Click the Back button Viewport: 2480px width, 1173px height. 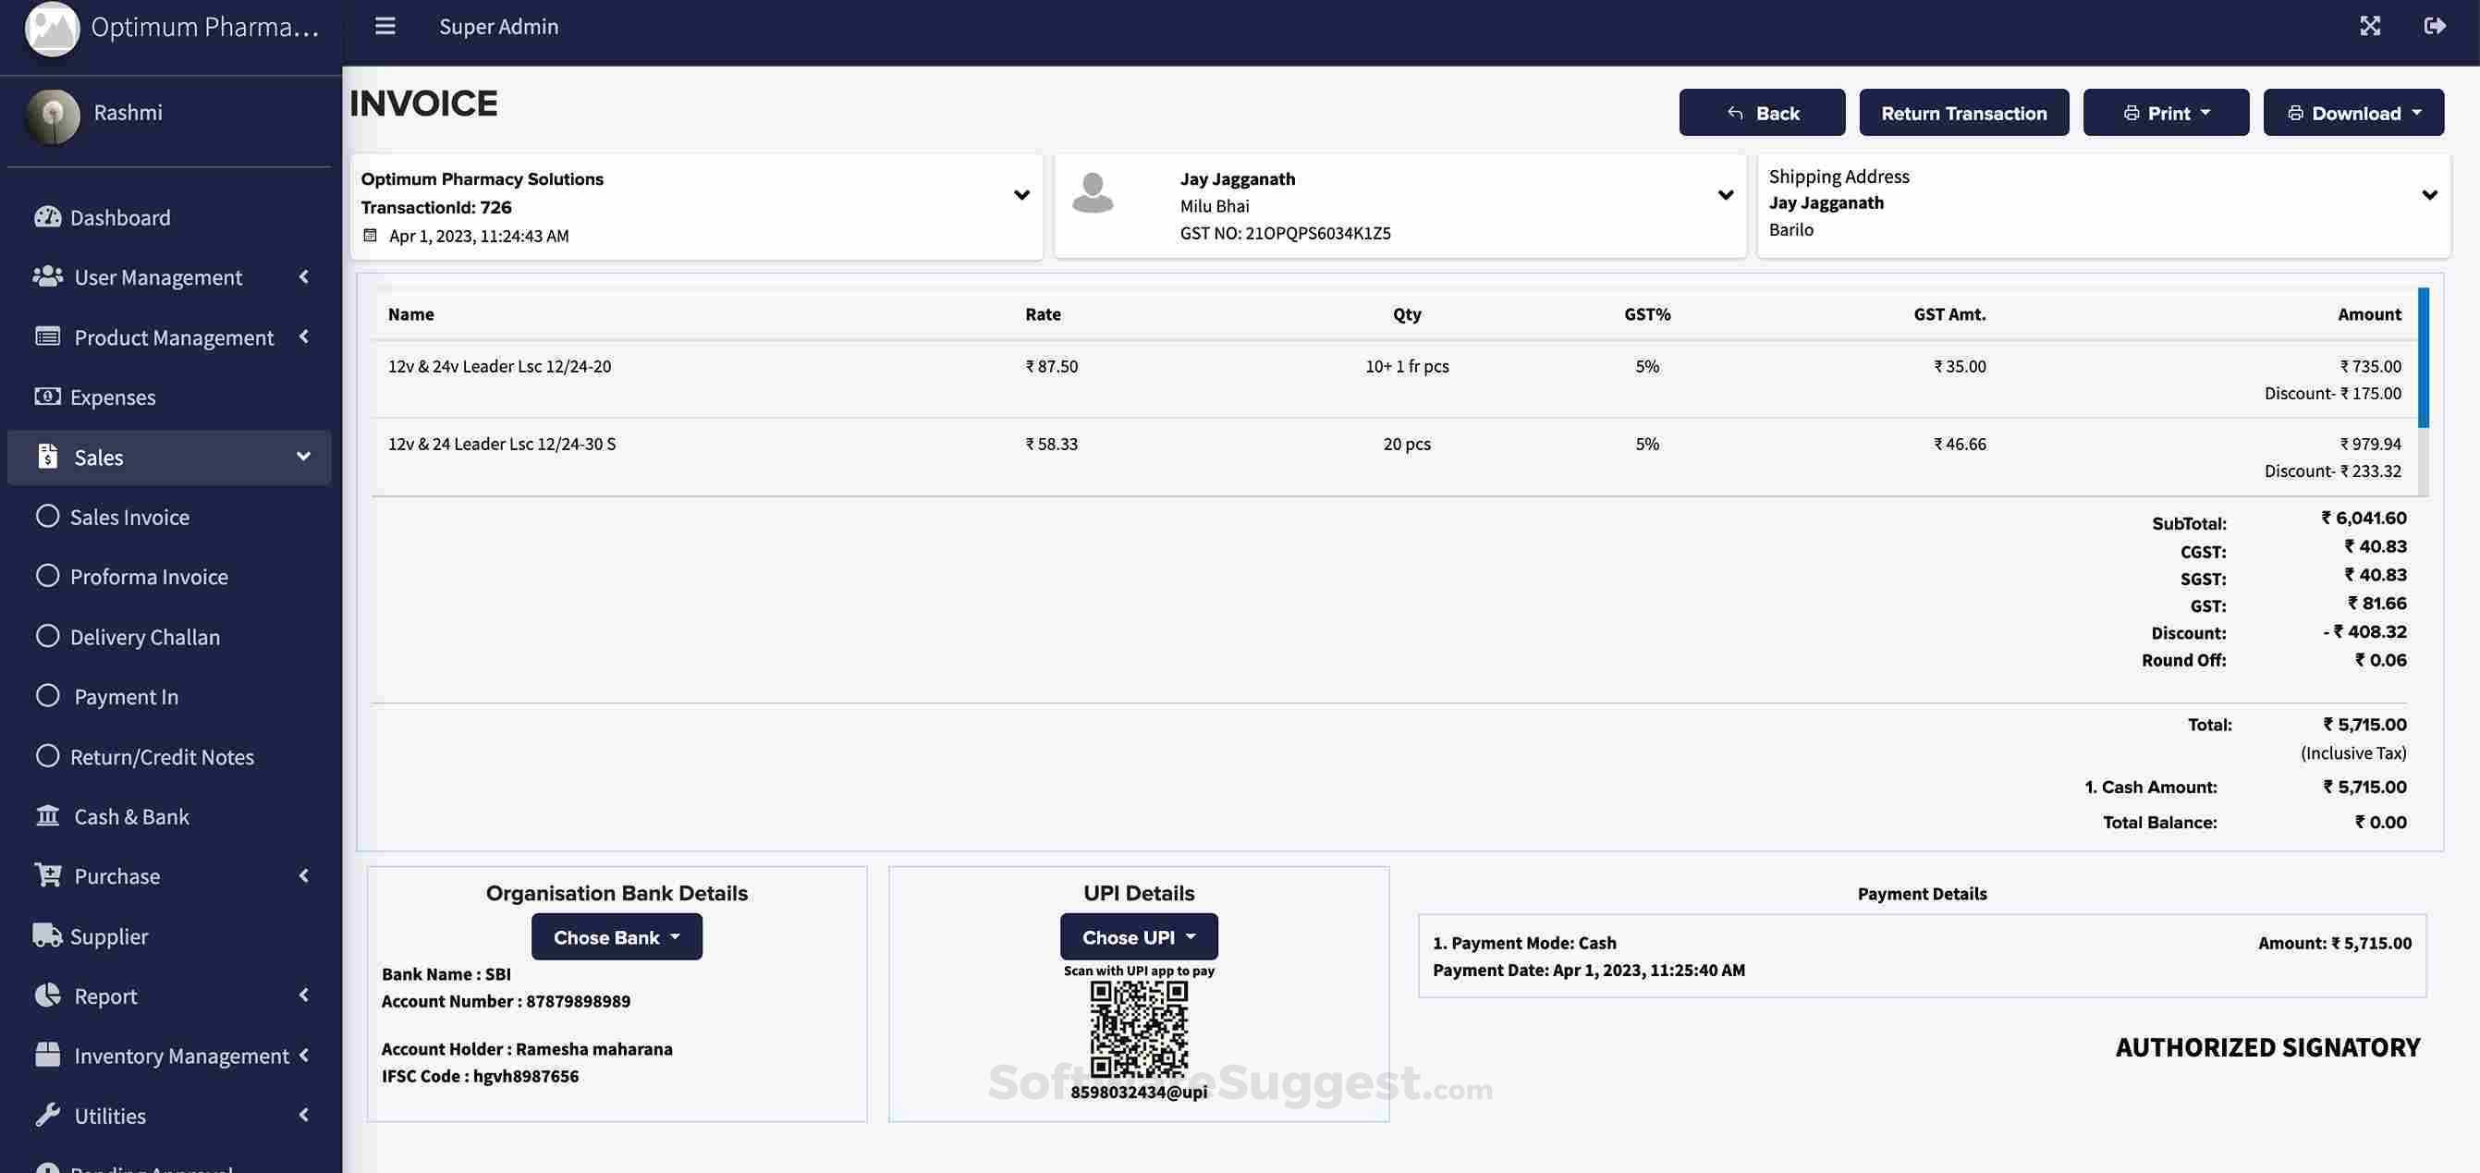(x=1762, y=113)
